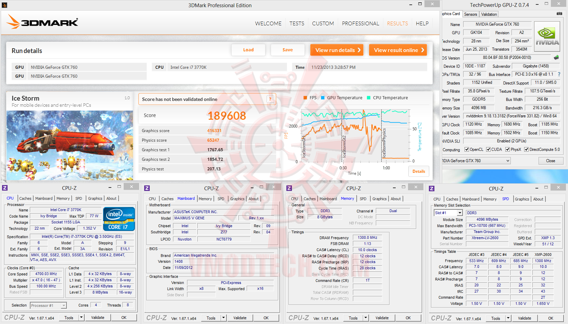Screen dimensions: 568x324
Task: Switch to the CUSTOM tab in 3DMark
Action: click(x=323, y=24)
